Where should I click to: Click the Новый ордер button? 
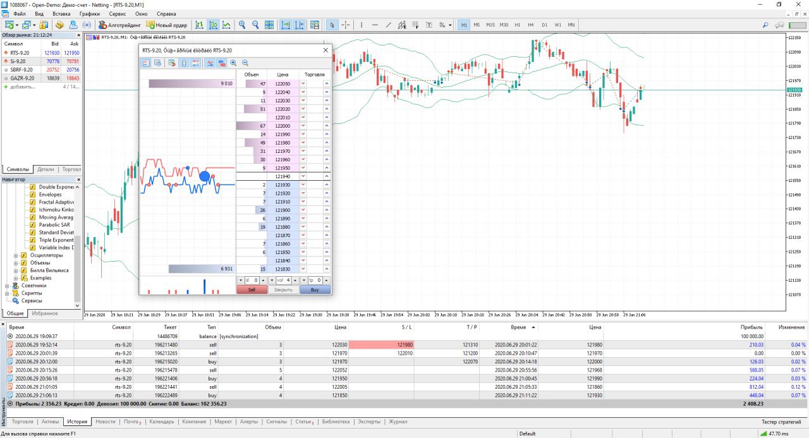click(x=167, y=25)
